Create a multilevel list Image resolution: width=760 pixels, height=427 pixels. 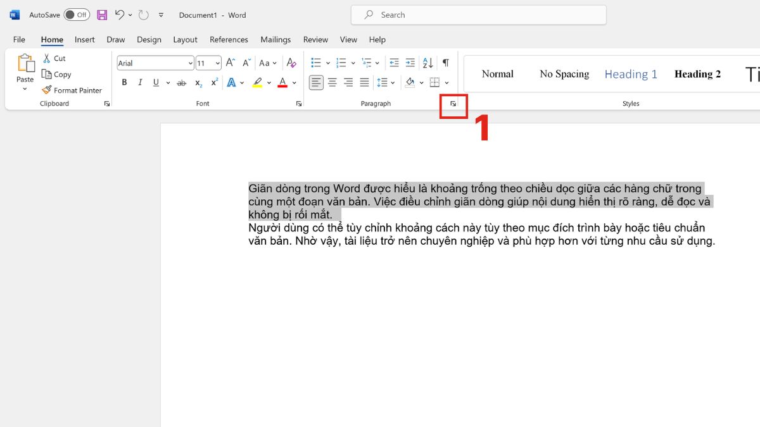(x=366, y=63)
